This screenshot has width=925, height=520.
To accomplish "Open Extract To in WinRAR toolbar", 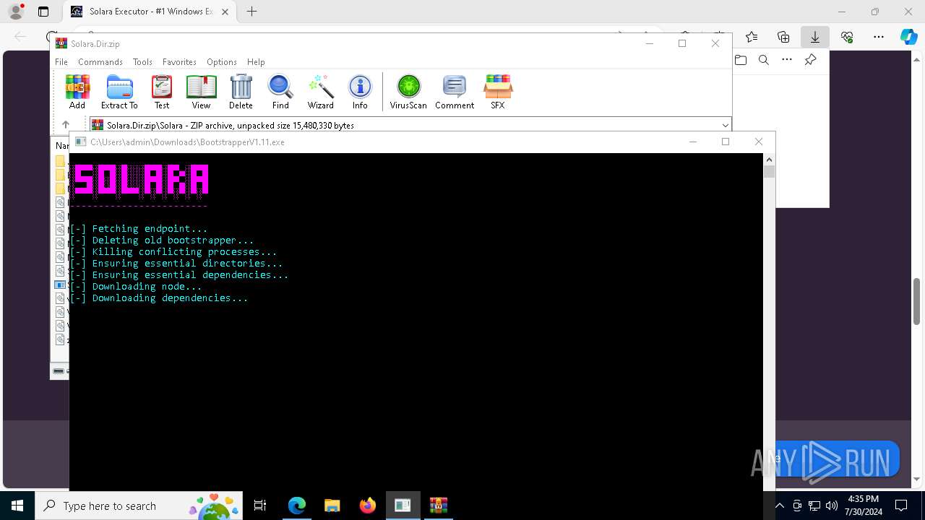I will tap(119, 92).
